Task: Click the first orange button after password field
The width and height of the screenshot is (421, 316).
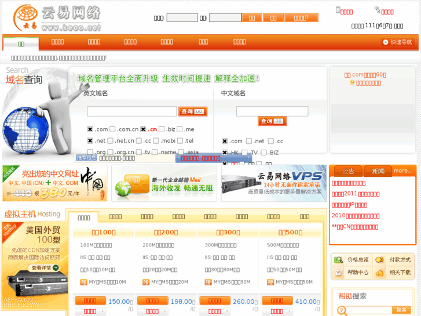Action: point(252,18)
